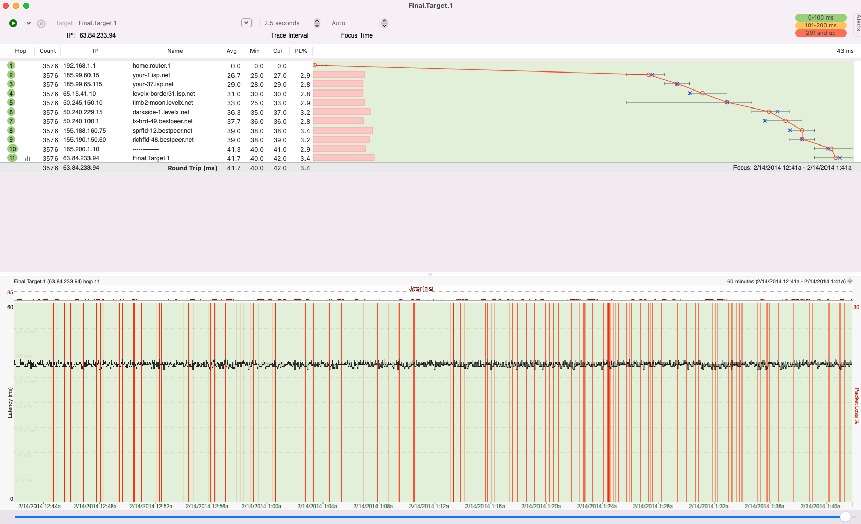The width and height of the screenshot is (861, 524).
Task: Open the 60 minutes timeline duration dropdown
Action: coord(850,281)
